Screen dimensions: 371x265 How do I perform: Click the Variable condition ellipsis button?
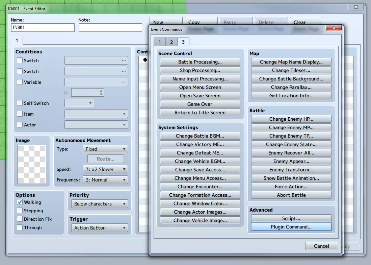click(124, 82)
